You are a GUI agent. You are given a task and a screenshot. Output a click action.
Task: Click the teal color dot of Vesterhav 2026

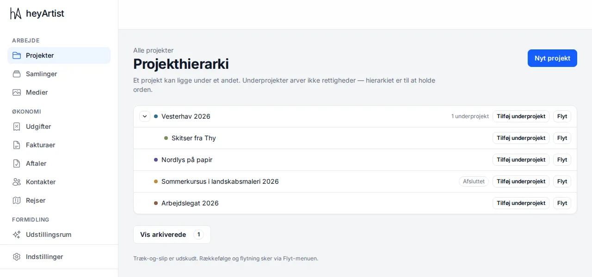point(156,116)
